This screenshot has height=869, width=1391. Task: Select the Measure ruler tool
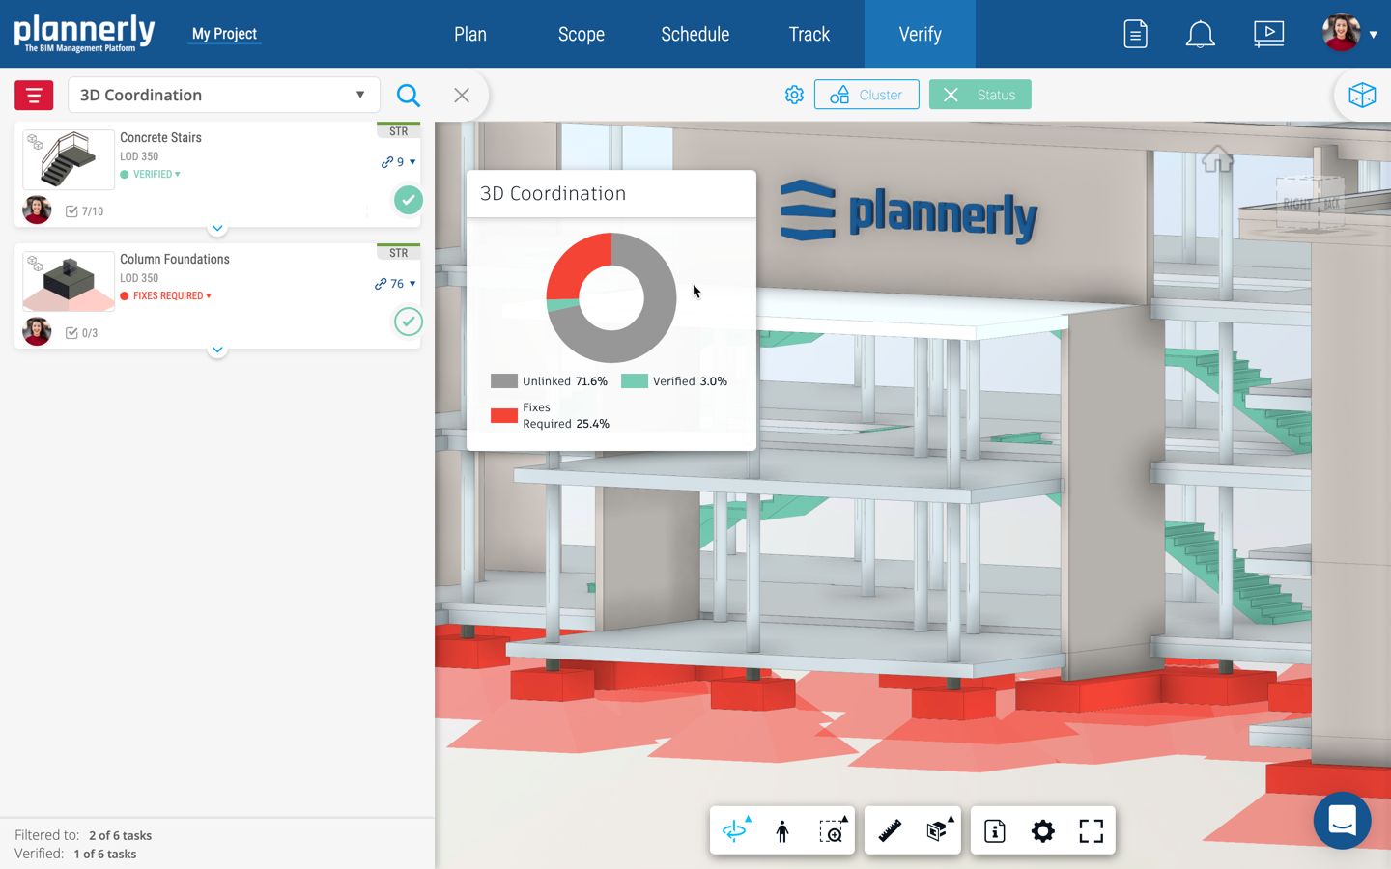890,830
